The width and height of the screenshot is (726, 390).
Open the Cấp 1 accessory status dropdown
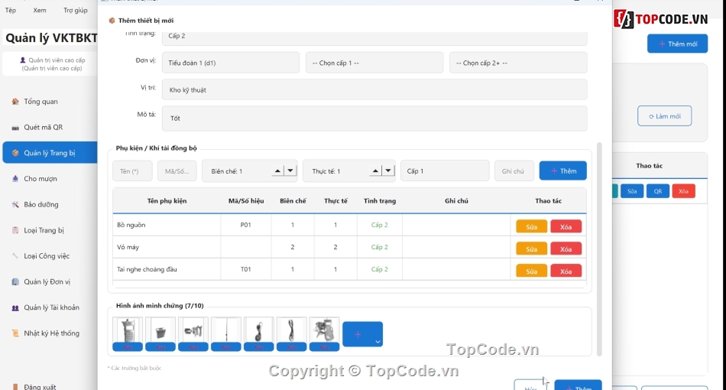pyautogui.click(x=444, y=171)
